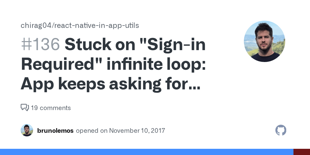
Task: Click the dark red language bar segment
Action: [302, 152]
